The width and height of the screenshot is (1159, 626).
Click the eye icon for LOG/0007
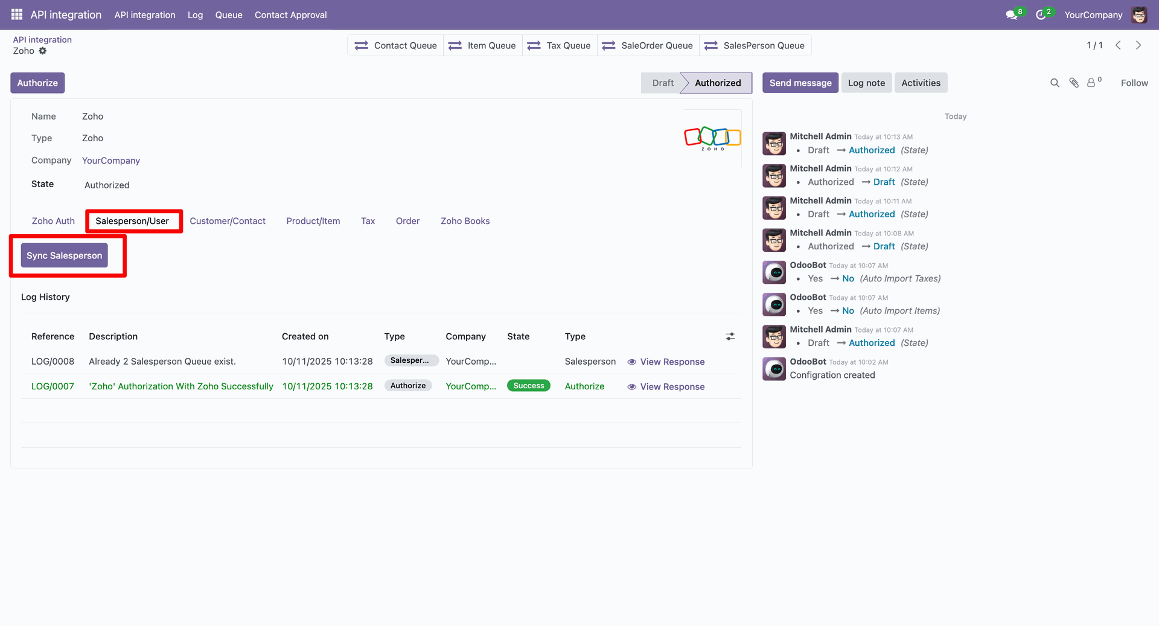click(x=631, y=387)
